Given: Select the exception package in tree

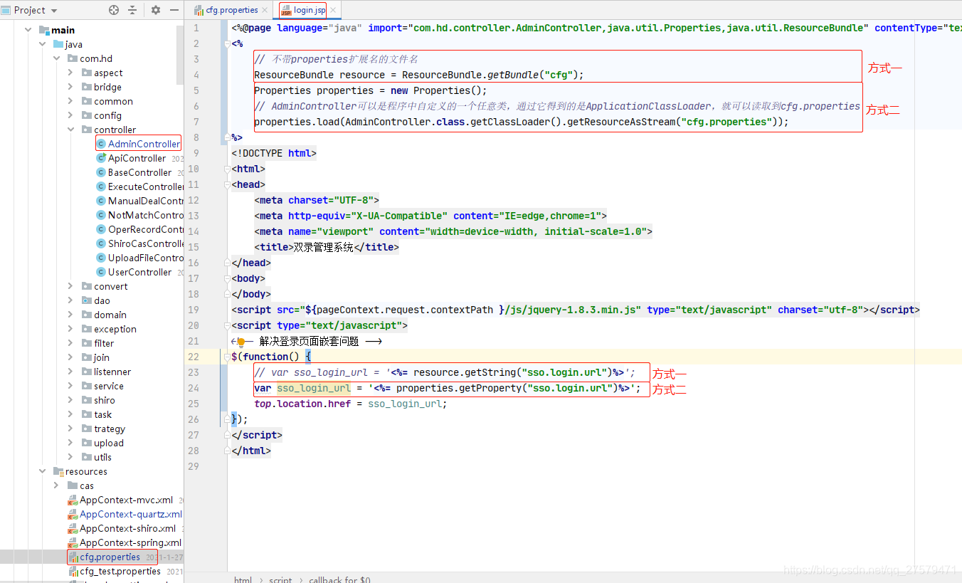Looking at the screenshot, I should pos(115,329).
